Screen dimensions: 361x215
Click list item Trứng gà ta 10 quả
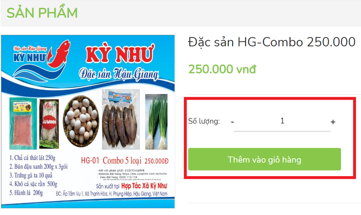(x=31, y=175)
